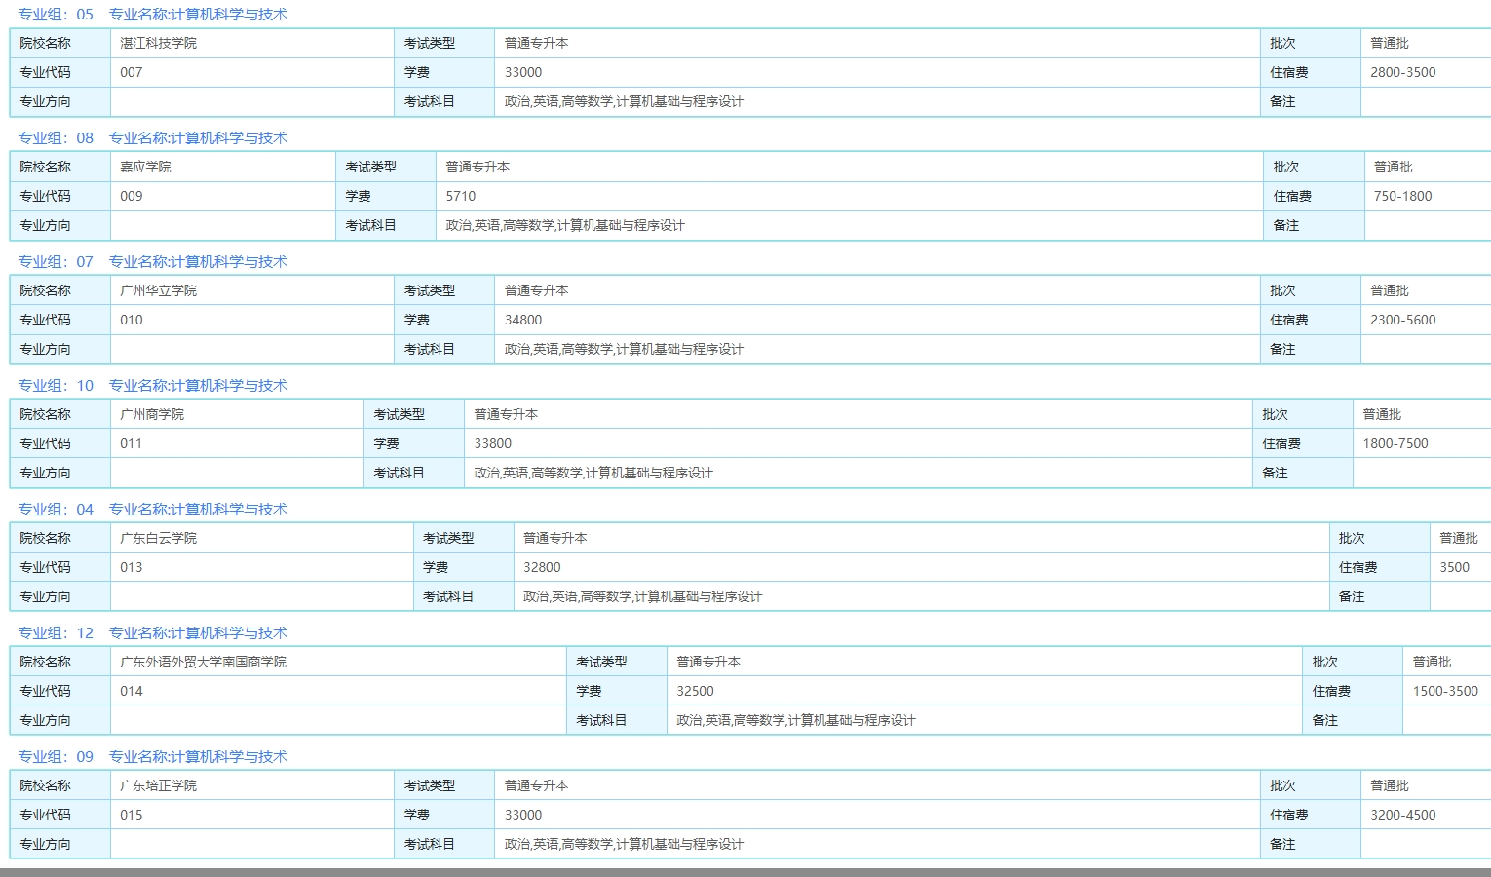Viewport: 1491px width, 877px height.
Task: Click the 广州华立学院 school name cell
Action: [x=158, y=291]
